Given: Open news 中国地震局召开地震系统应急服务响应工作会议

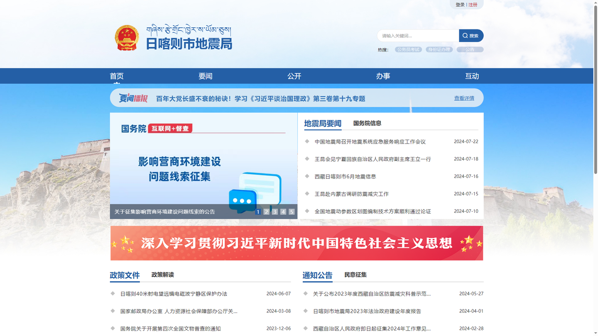Looking at the screenshot, I should (370, 142).
